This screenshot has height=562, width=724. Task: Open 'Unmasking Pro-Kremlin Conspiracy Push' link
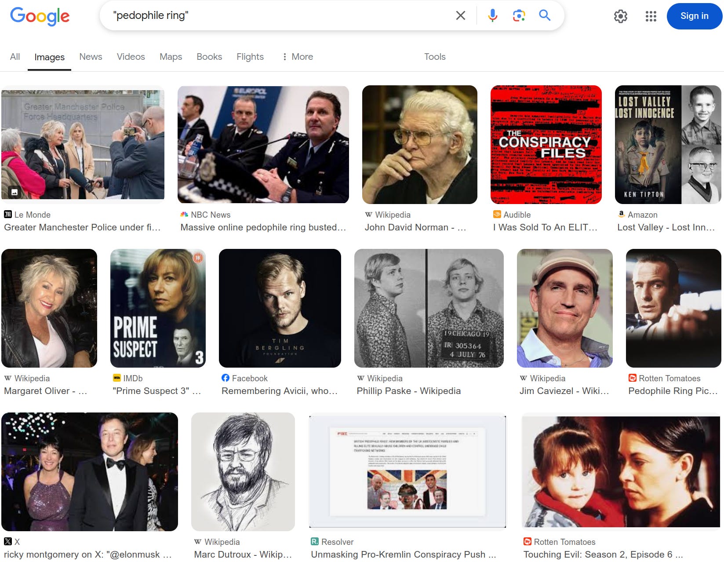click(403, 555)
